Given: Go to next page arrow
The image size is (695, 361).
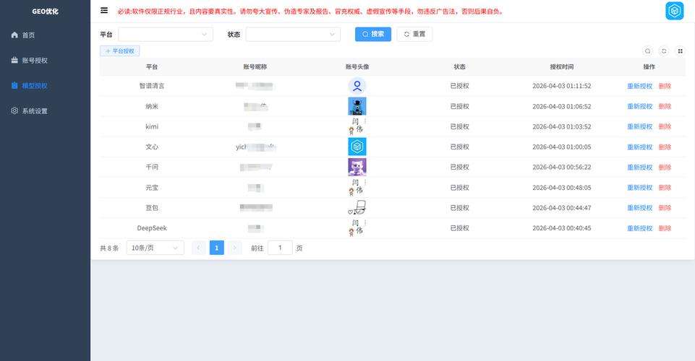Looking at the screenshot, I should pyautogui.click(x=235, y=248).
